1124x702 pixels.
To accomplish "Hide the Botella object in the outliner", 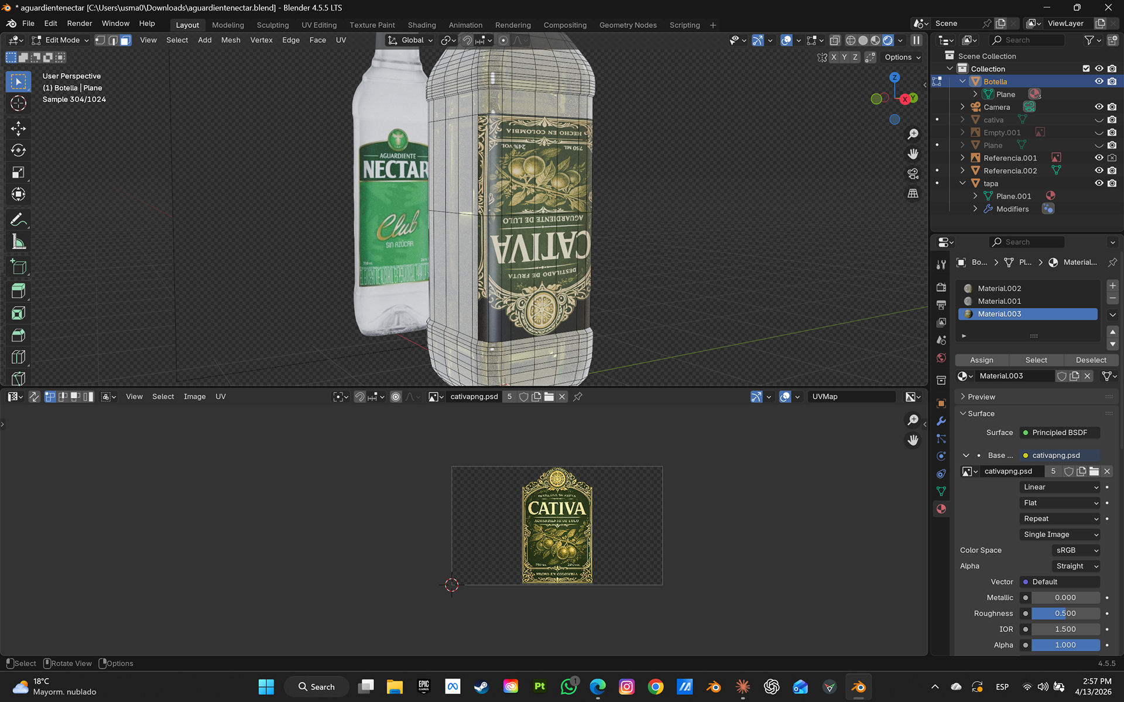I will coord(1099,81).
